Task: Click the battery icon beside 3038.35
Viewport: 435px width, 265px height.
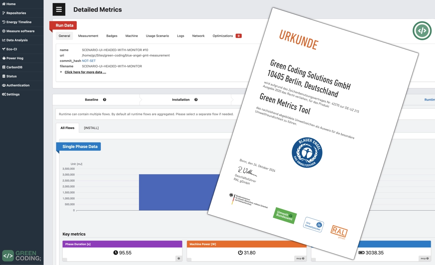Action: click(361, 253)
